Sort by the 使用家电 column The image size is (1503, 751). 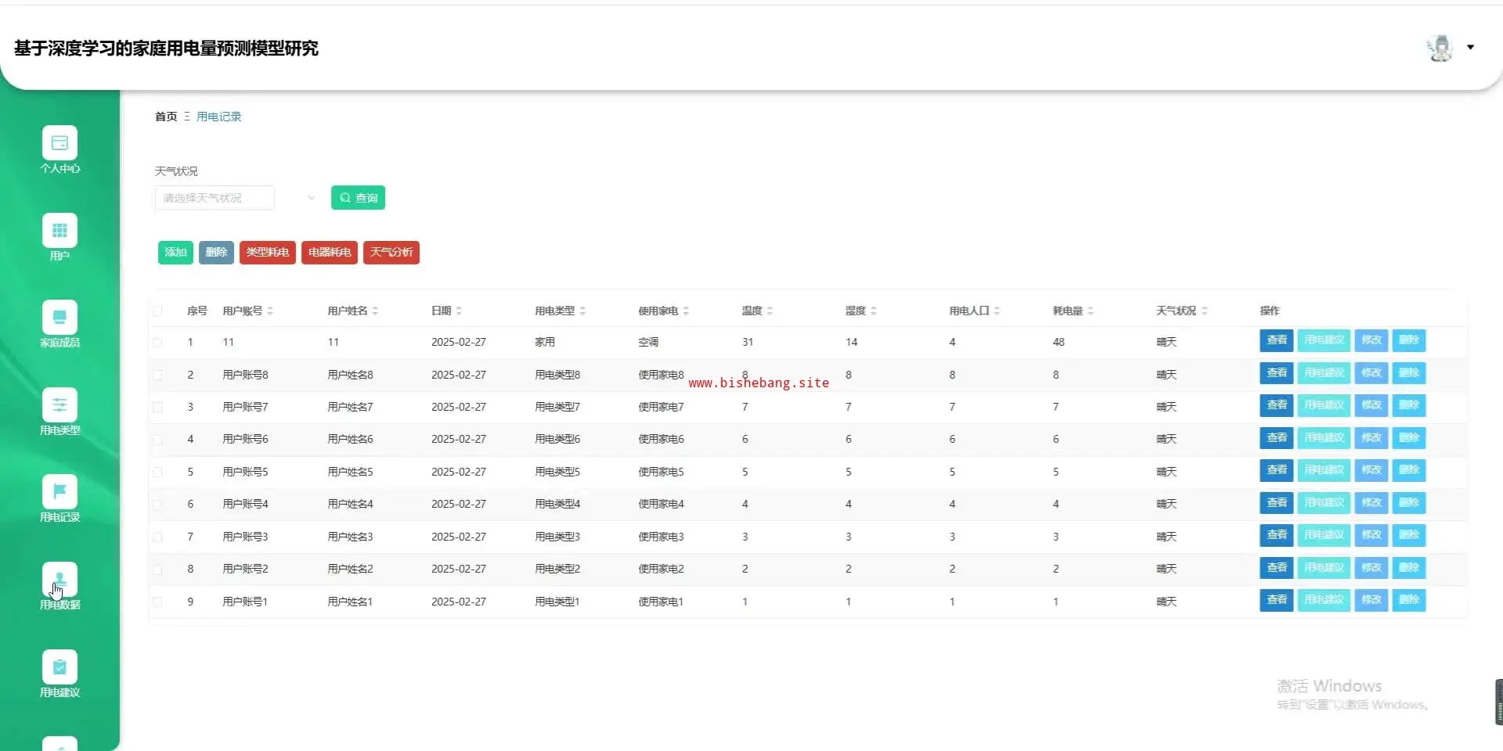(x=686, y=311)
